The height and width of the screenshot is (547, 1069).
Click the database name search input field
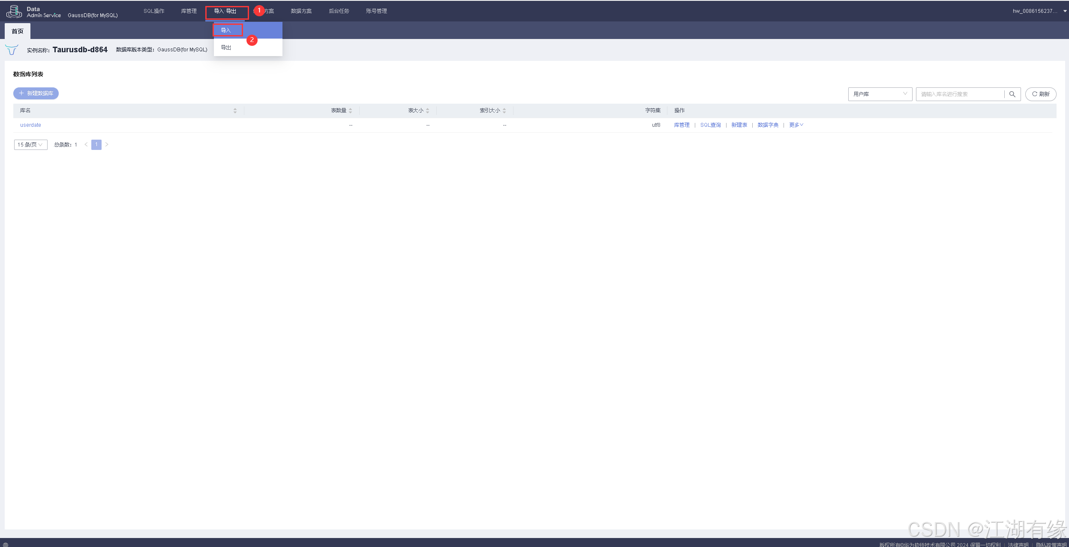(x=960, y=94)
